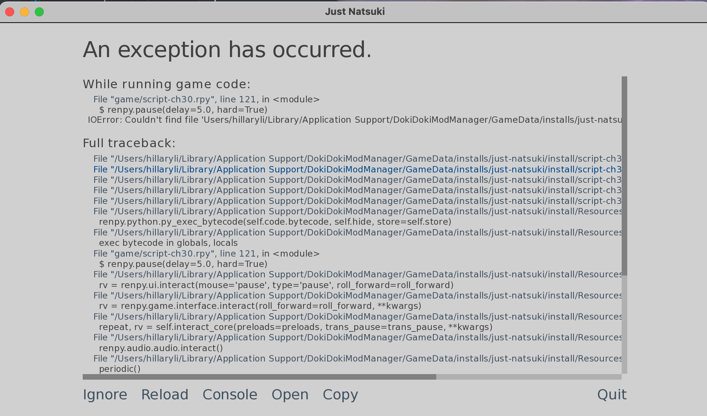Image resolution: width=707 pixels, height=416 pixels.
Task: Click the Just Natsuki title bar text
Action: click(355, 11)
